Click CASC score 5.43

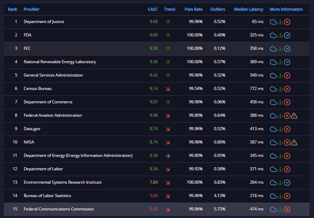pyautogui.click(x=154, y=209)
